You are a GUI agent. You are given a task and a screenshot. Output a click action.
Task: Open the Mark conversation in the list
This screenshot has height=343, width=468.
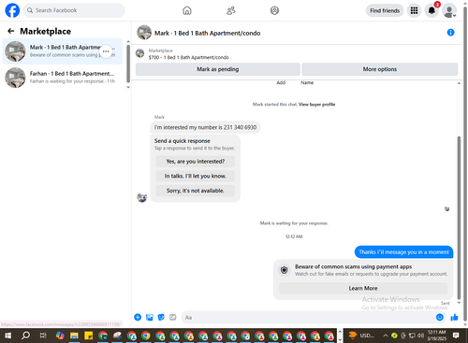pos(63,51)
